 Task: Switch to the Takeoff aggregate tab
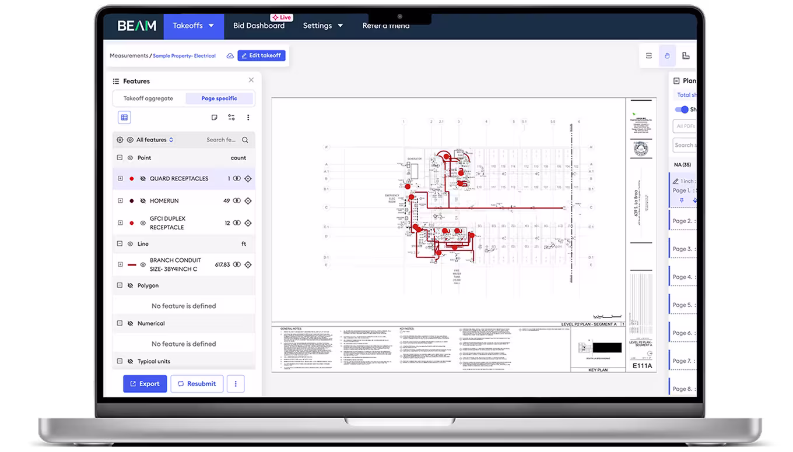point(148,98)
